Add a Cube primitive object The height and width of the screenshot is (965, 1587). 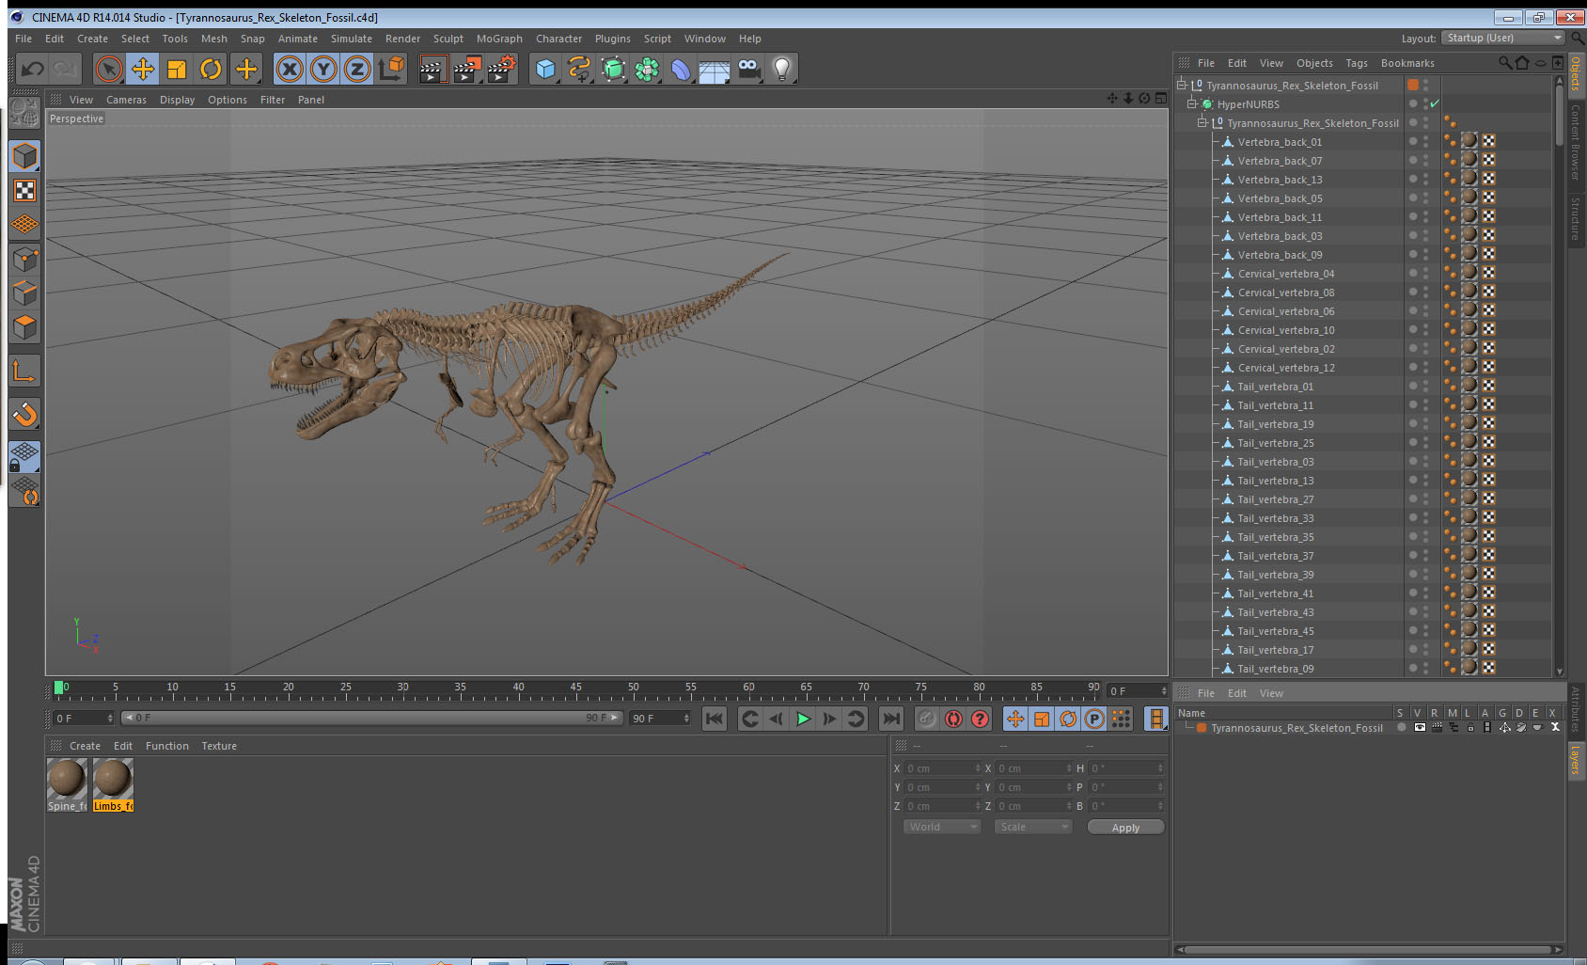click(x=545, y=69)
